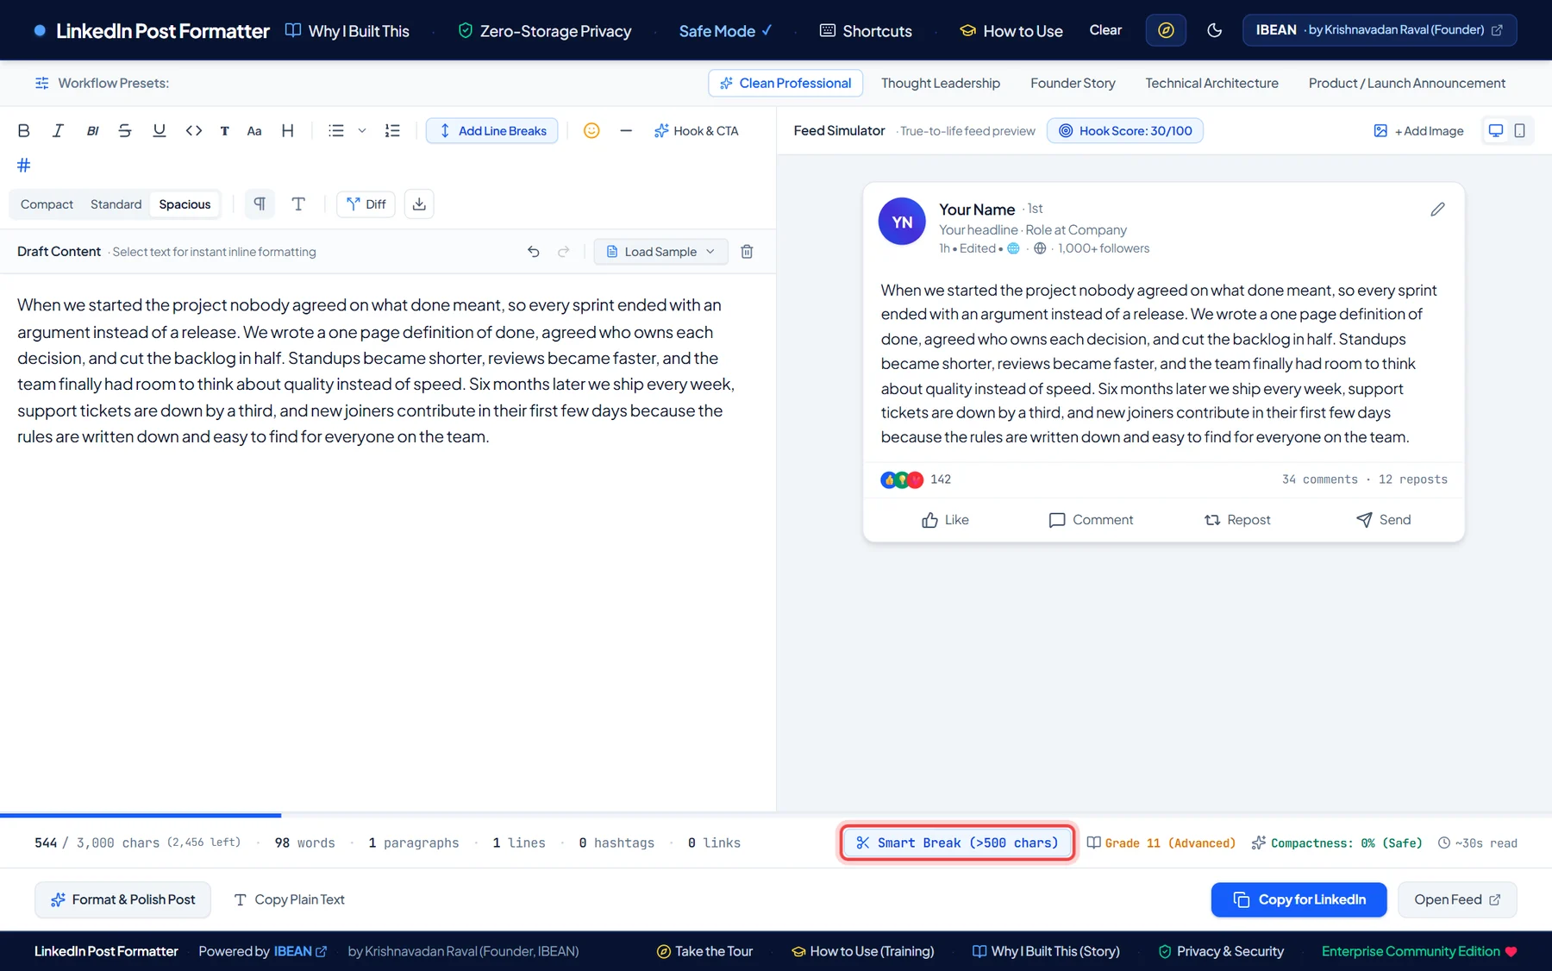Click inside the draft content text area
The height and width of the screenshot is (971, 1552).
click(387, 542)
